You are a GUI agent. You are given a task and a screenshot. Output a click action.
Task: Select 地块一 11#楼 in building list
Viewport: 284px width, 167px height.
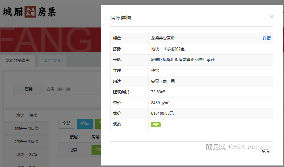[x=27, y=141]
